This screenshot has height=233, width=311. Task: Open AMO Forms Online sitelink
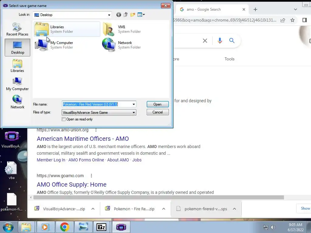[86, 160]
